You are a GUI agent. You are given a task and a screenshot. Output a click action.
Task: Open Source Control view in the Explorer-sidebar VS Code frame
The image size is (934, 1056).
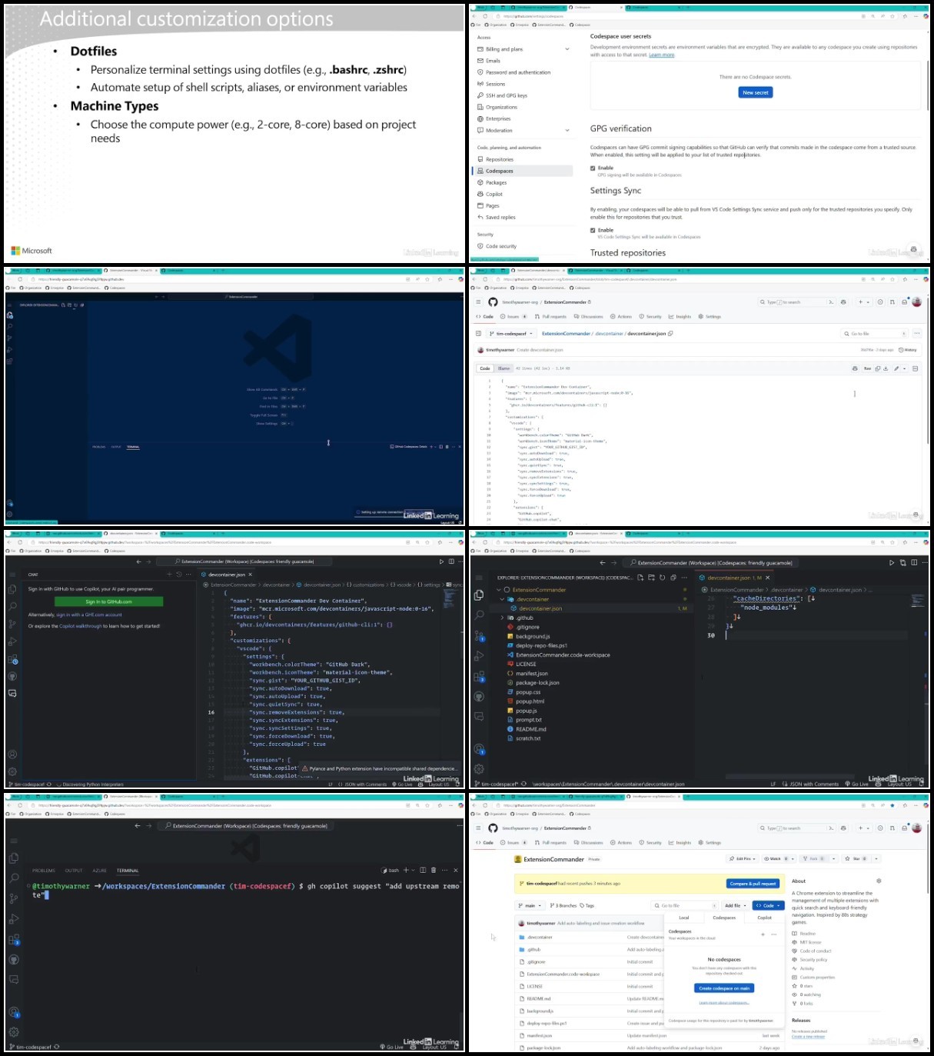pos(479,636)
